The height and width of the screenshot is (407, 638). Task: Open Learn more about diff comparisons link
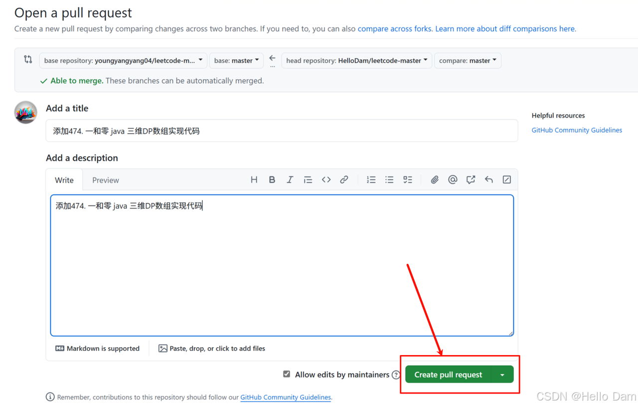click(505, 28)
